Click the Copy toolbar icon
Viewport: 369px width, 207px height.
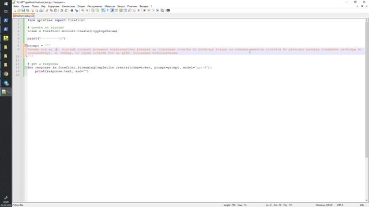tap(51, 10)
